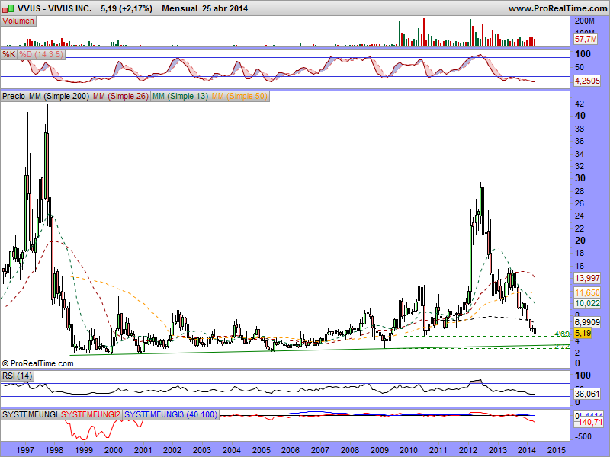
Task: Select the %D (14 3 5) label
Action: click(x=41, y=54)
